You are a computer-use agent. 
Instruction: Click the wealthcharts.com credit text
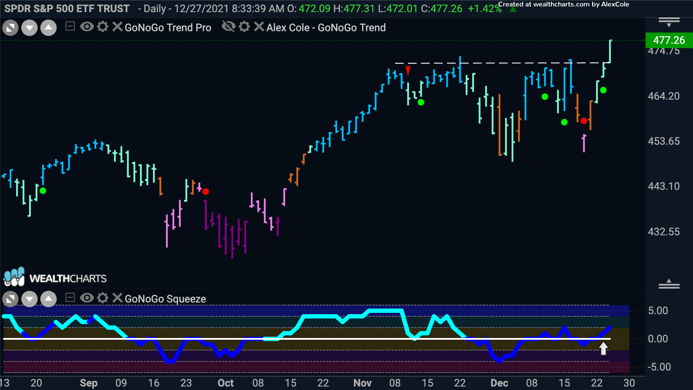(563, 4)
